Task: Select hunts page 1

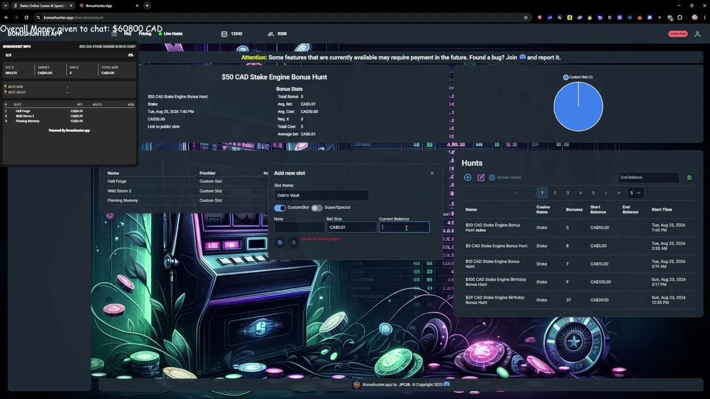Action: coord(542,193)
